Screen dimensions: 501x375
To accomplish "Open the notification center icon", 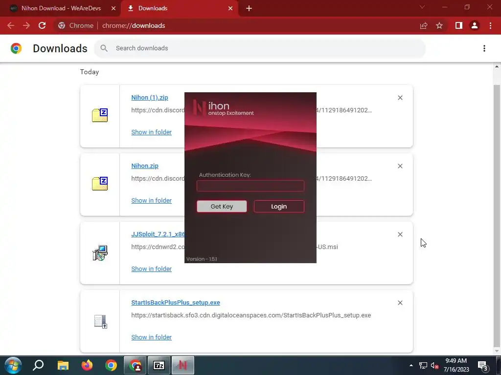I will click(483, 366).
